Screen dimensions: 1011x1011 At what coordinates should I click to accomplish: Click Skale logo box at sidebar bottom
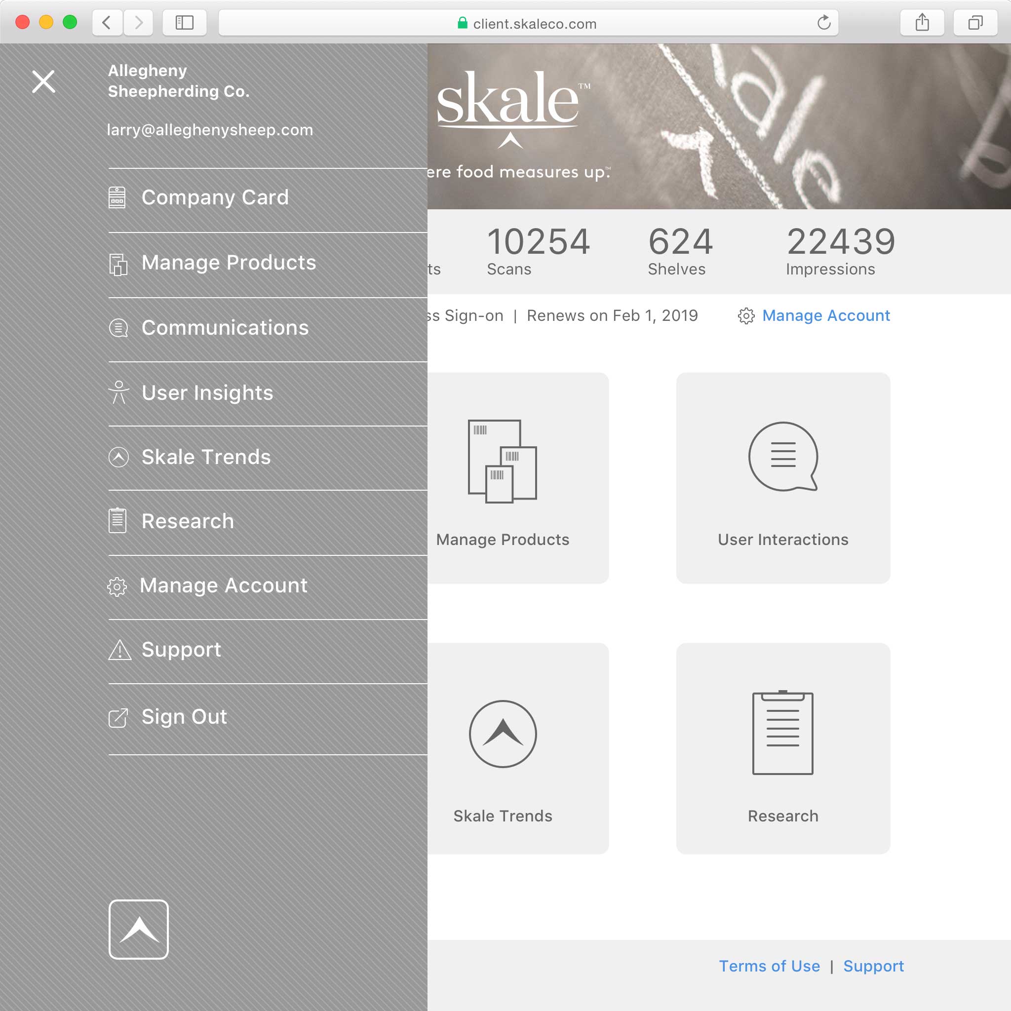click(139, 930)
